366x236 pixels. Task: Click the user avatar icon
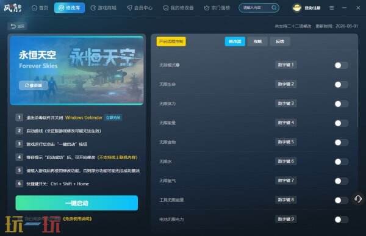pos(297,8)
